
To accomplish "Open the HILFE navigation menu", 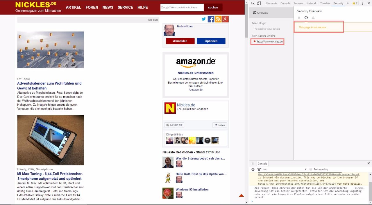I will point(143,7).
